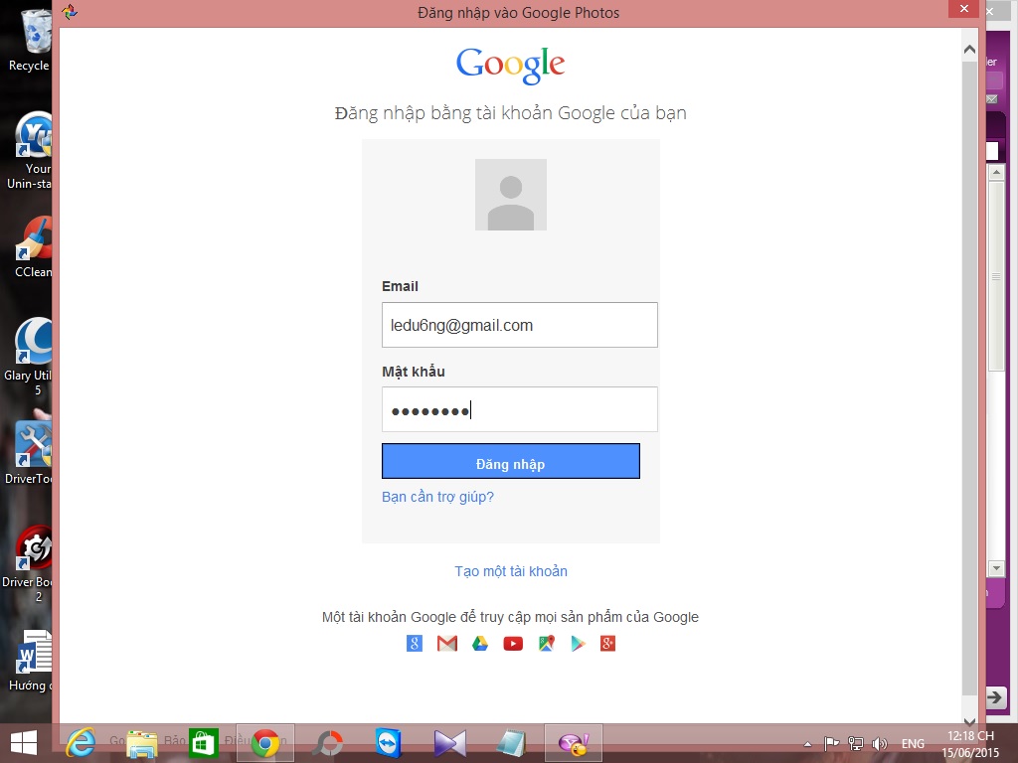Viewport: 1018px width, 763px height.
Task: Click the Đăng nhập sign-in button
Action: pos(511,461)
